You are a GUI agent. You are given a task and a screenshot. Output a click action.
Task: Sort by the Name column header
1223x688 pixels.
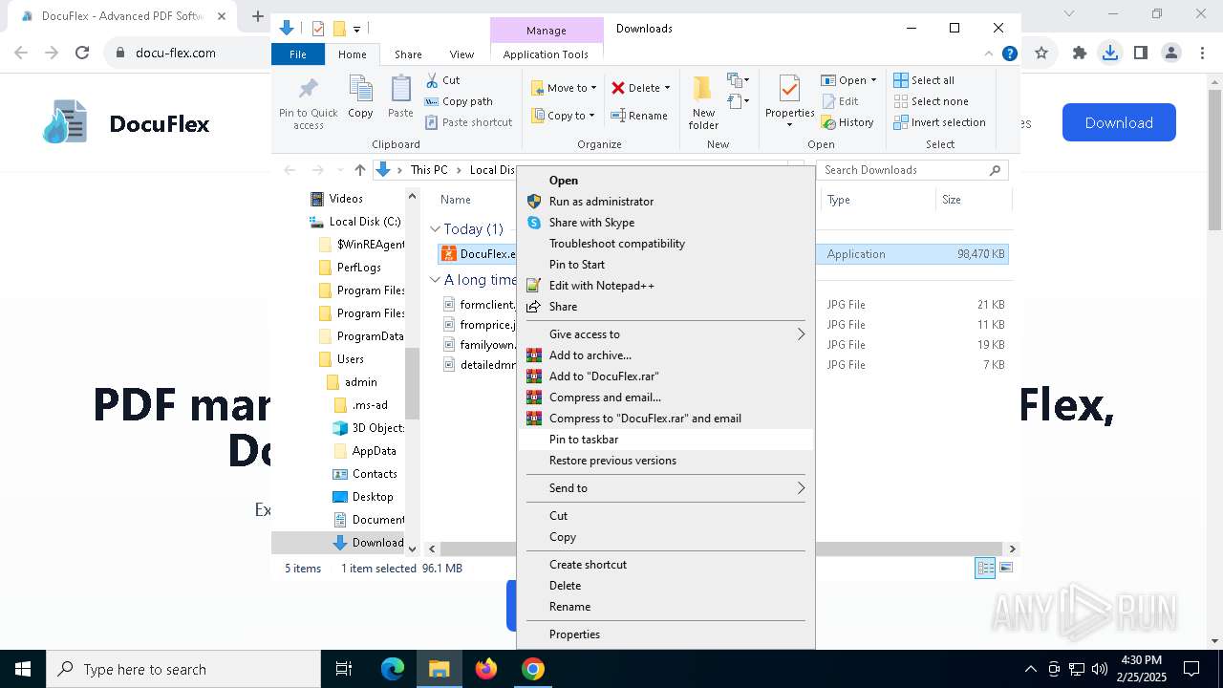coord(456,200)
